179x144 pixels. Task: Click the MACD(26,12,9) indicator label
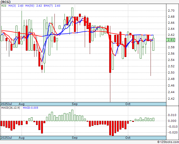click(11, 108)
